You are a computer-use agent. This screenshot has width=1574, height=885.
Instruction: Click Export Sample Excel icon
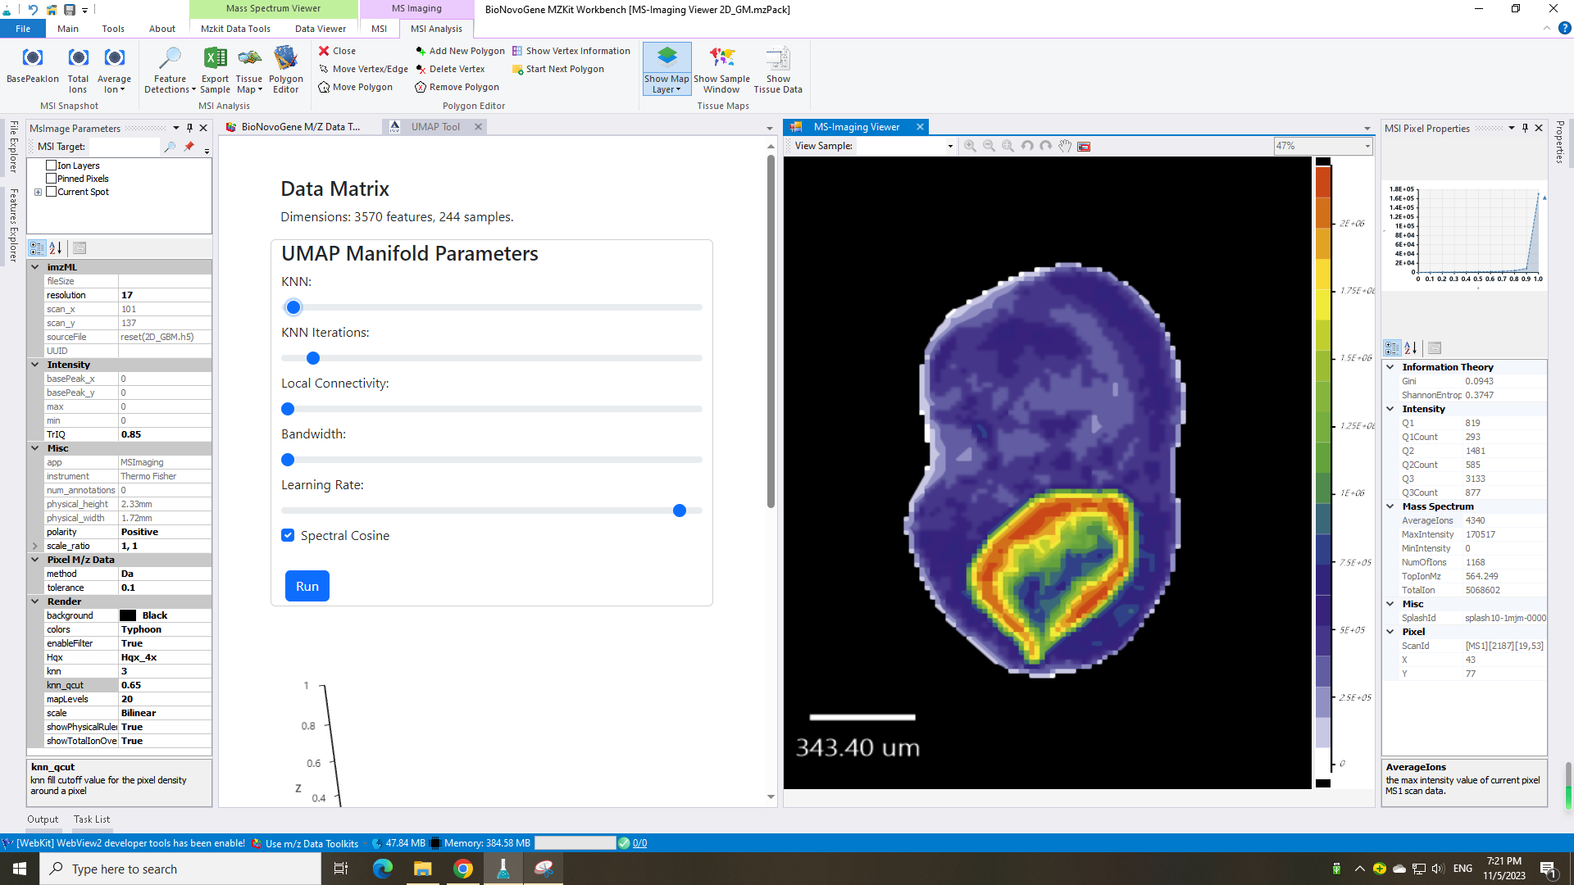(x=215, y=58)
